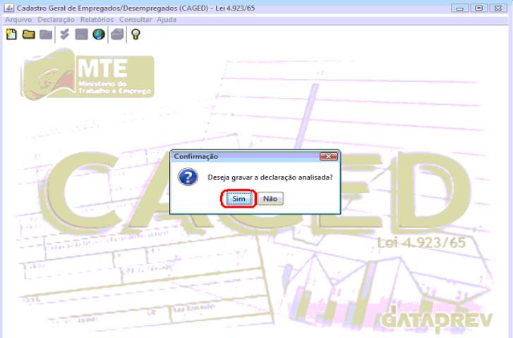
Task: Click the globe transmit icon
Action: click(99, 34)
